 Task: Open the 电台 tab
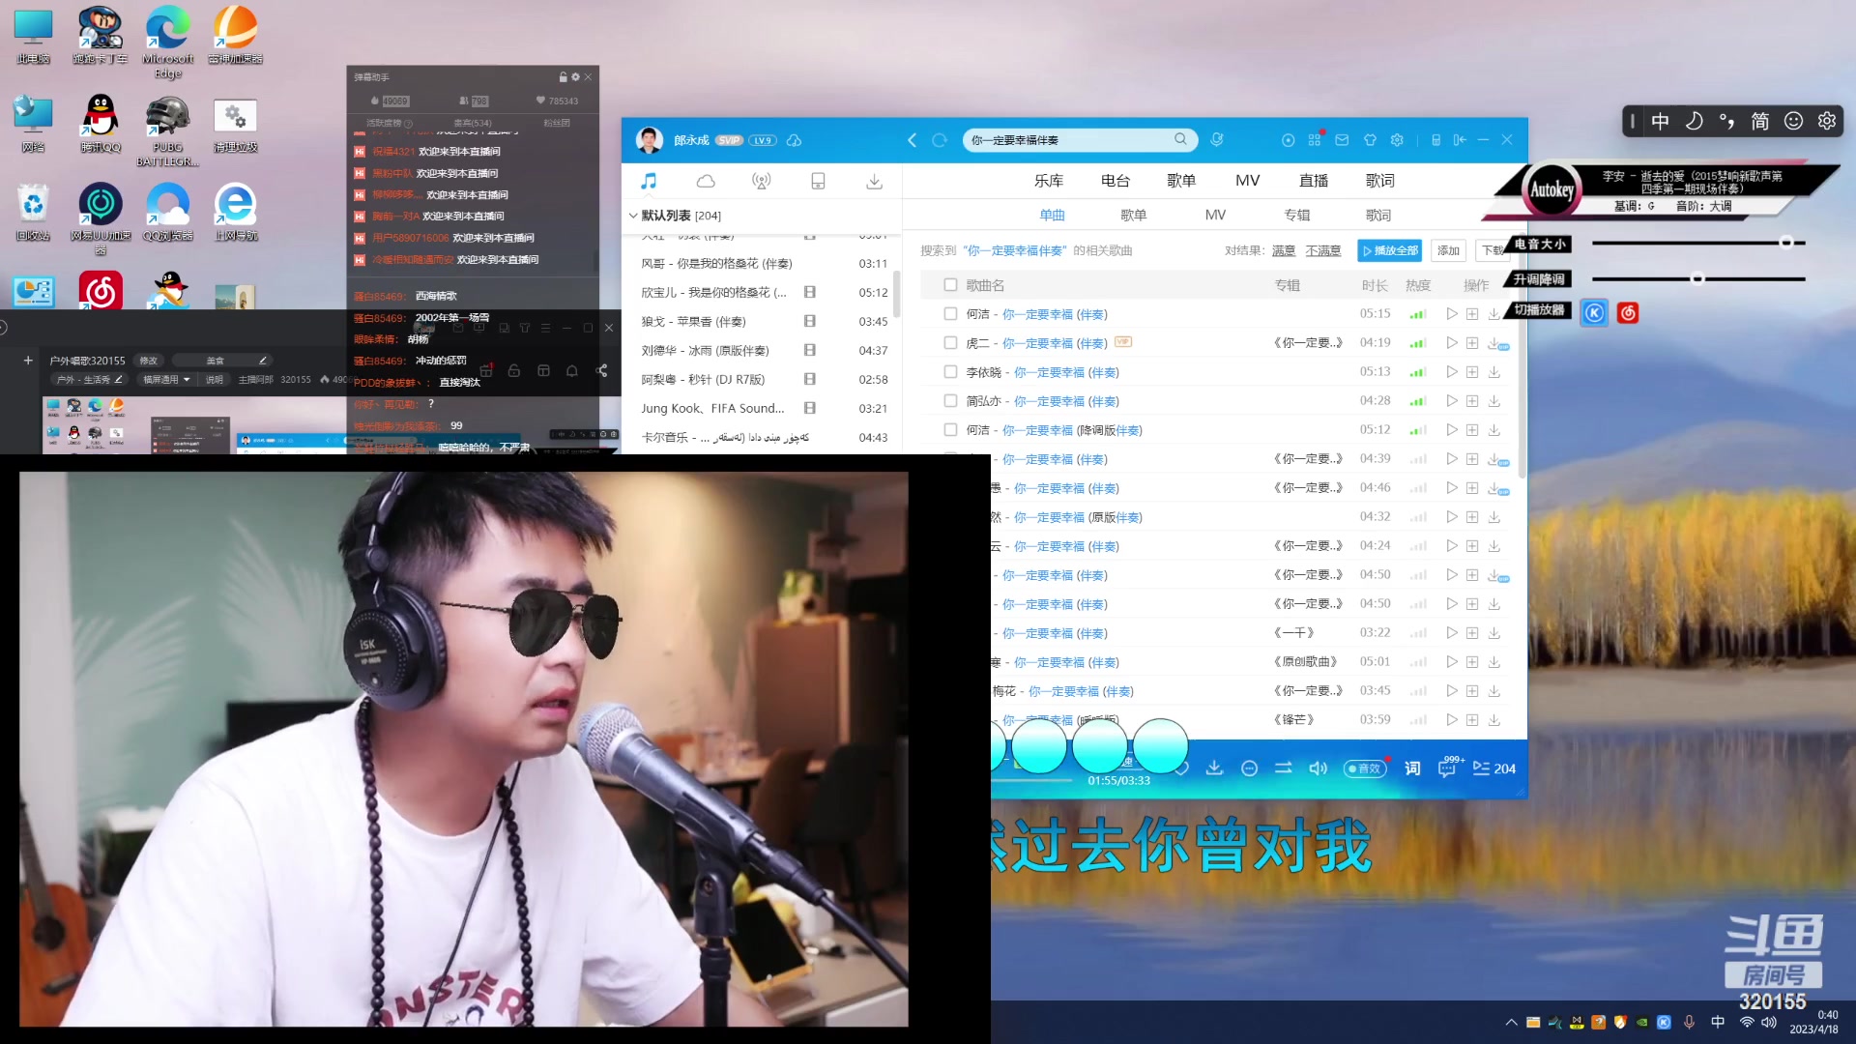point(1115,181)
